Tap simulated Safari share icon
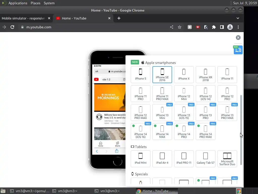 [x=117, y=151]
